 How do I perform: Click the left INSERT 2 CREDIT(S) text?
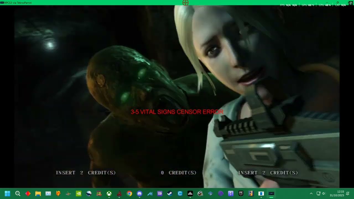(86, 173)
